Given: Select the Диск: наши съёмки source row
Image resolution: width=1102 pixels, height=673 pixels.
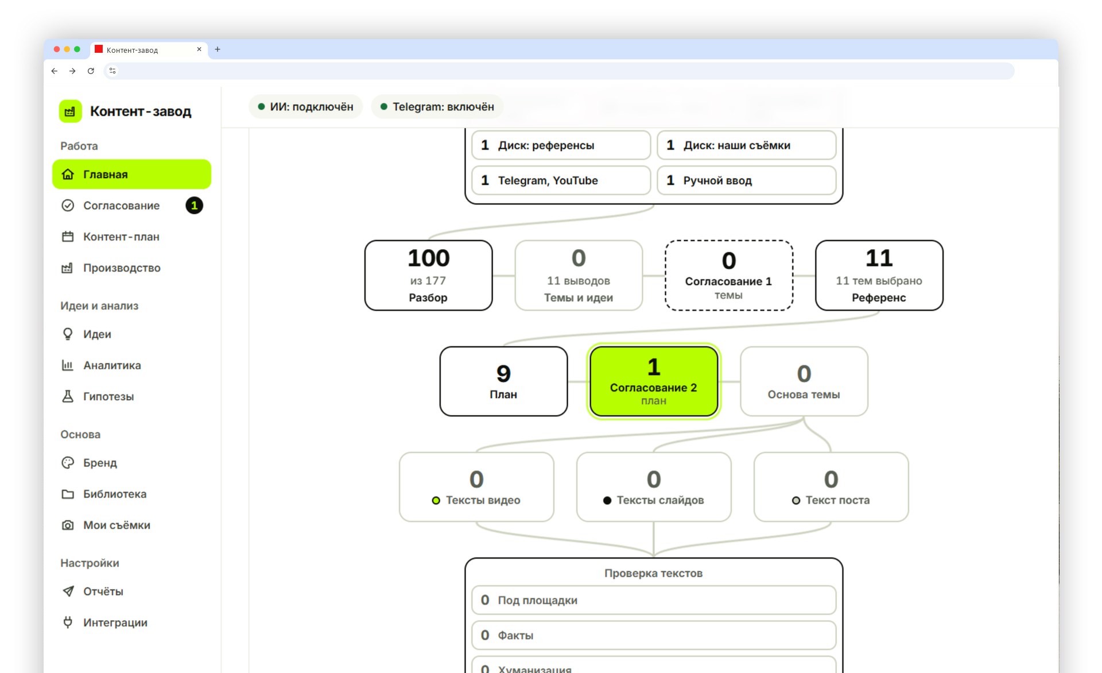Looking at the screenshot, I should 746,145.
